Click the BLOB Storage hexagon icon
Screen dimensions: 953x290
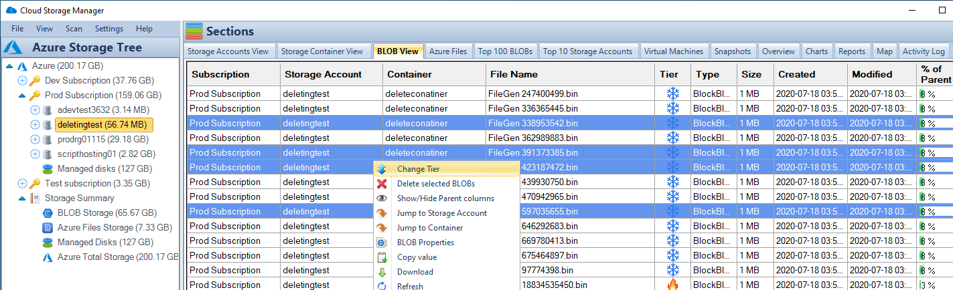click(x=48, y=213)
